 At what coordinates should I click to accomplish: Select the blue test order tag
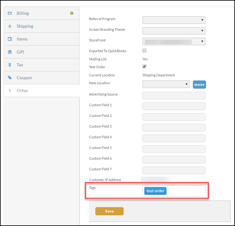(155, 191)
